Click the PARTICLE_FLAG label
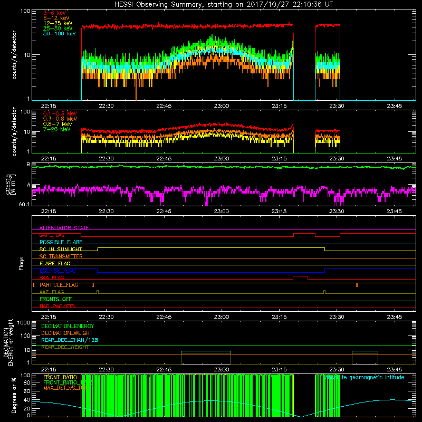Screen dimensions: 422x422 coord(59,285)
